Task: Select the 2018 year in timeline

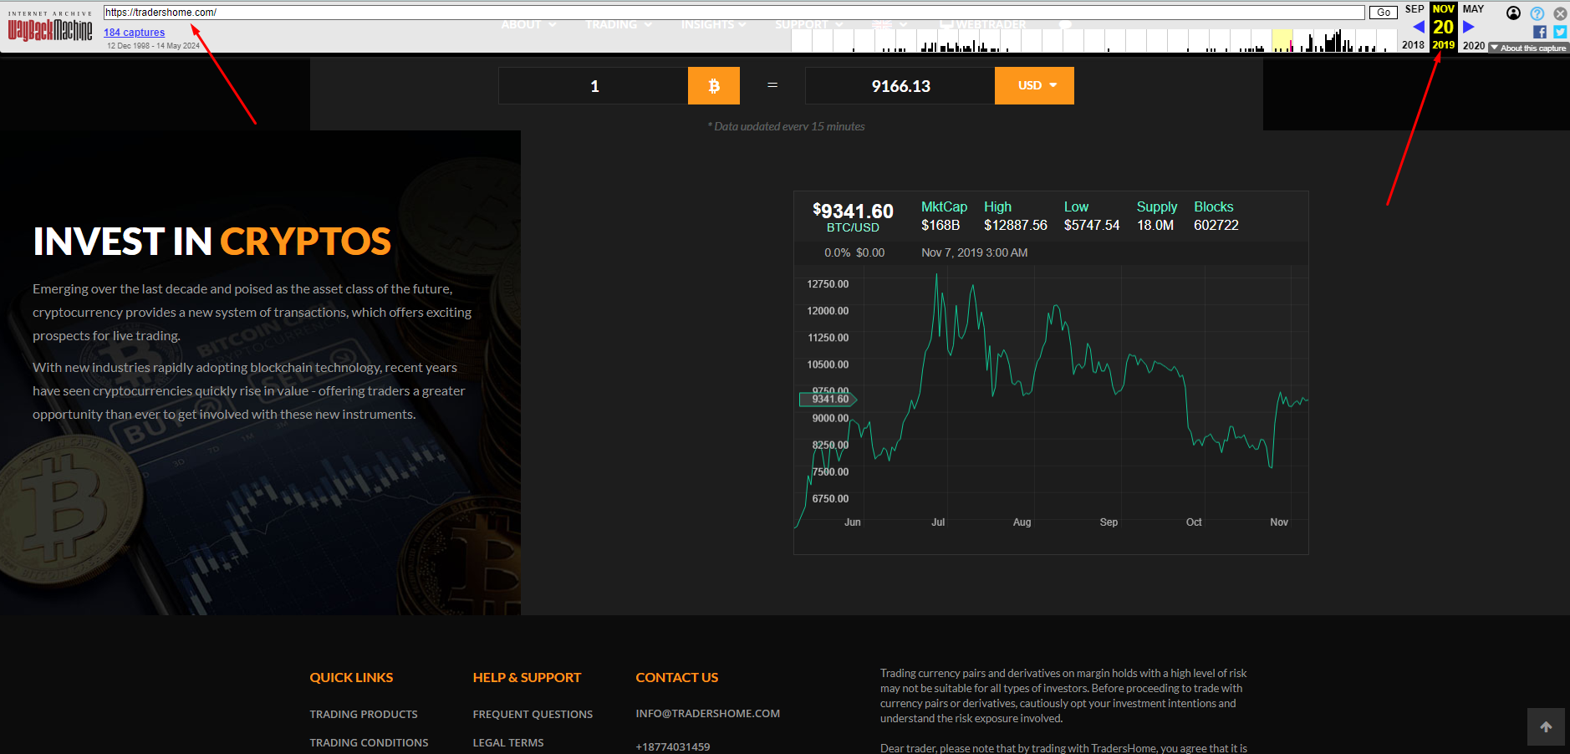Action: tap(1414, 45)
